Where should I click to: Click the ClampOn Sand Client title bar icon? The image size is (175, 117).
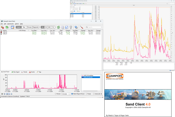2,21
